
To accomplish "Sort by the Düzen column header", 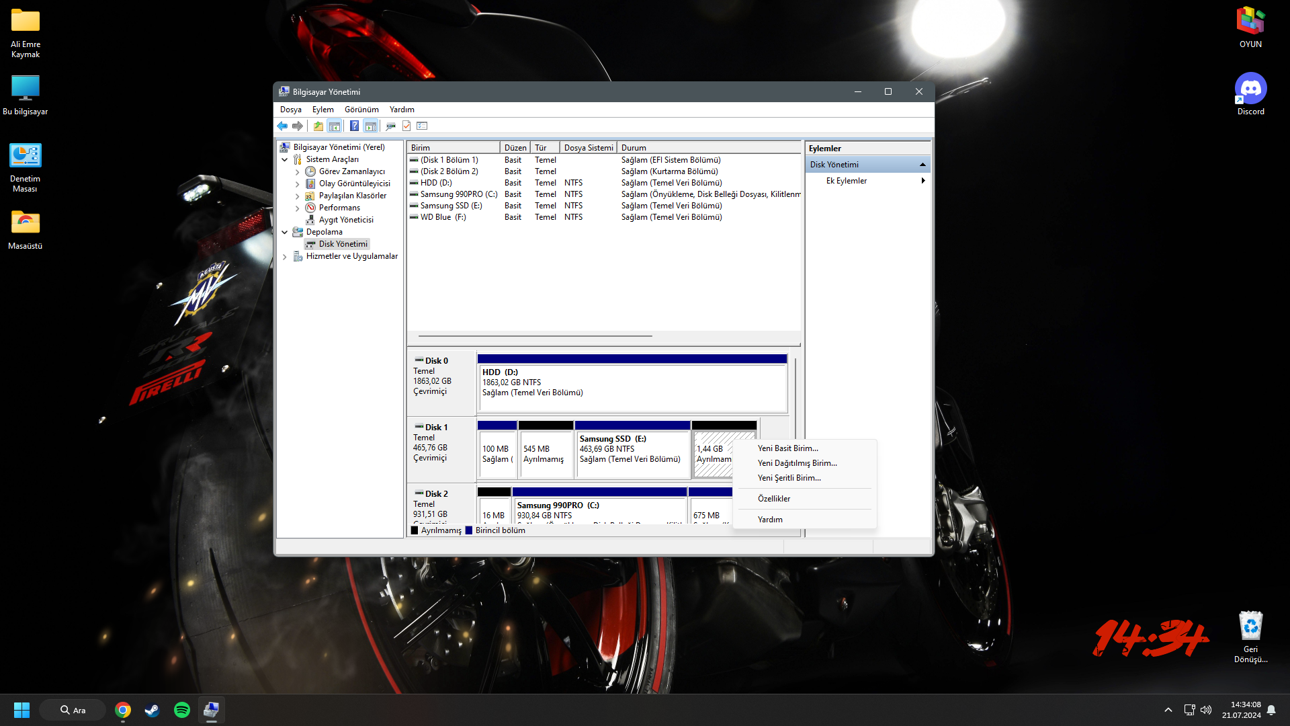I will (x=515, y=148).
